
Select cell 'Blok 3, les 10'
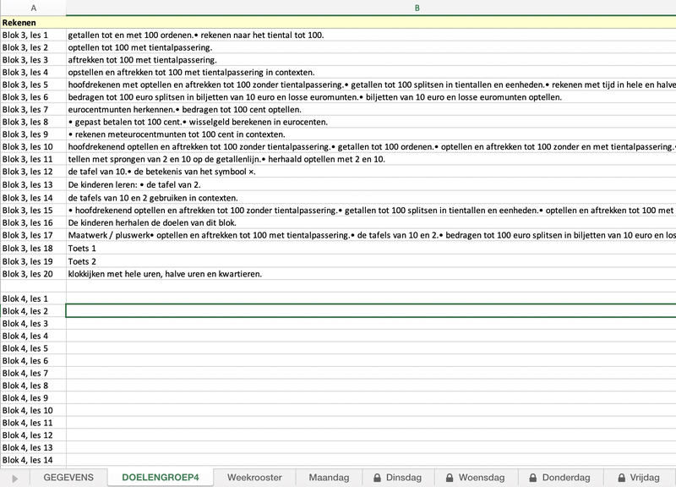33,146
